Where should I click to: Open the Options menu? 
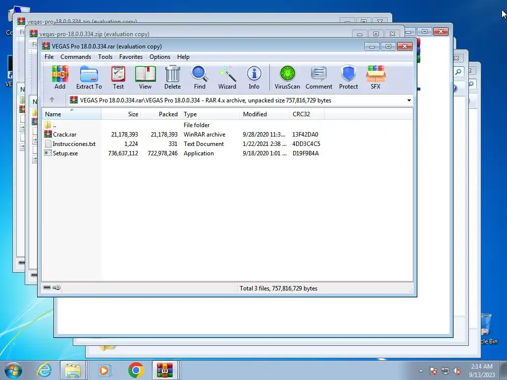click(x=160, y=57)
